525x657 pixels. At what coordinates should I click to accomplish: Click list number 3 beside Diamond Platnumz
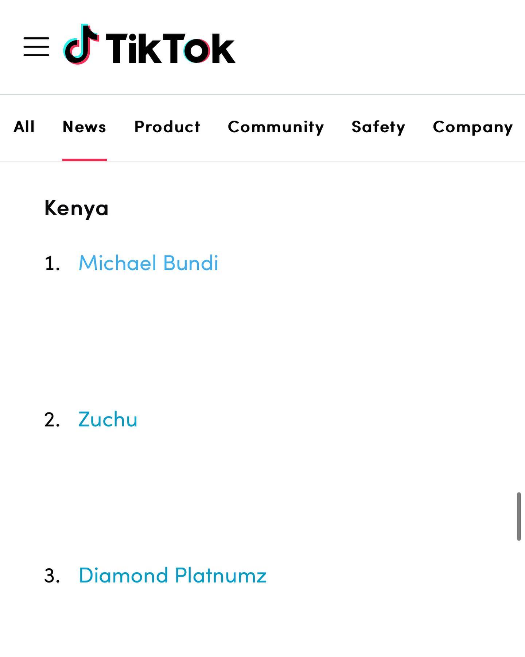(x=52, y=576)
